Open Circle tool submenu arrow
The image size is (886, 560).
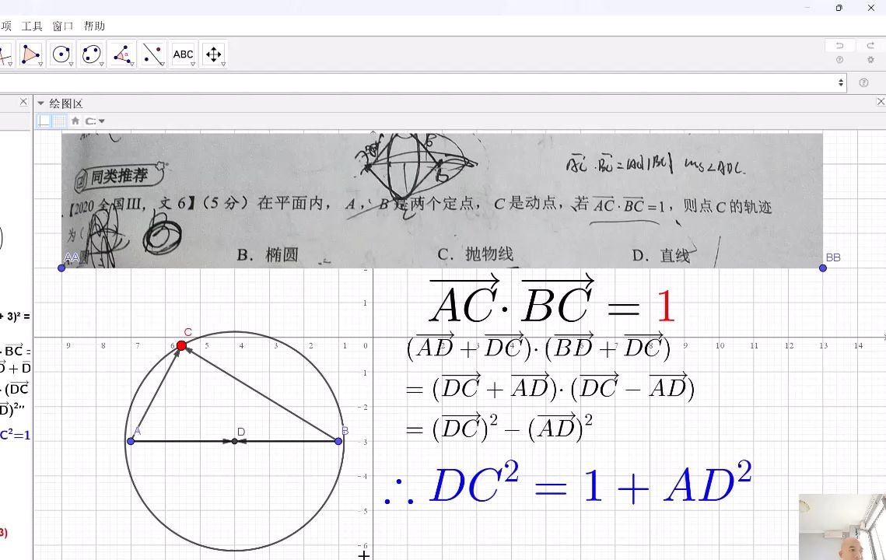(72, 65)
